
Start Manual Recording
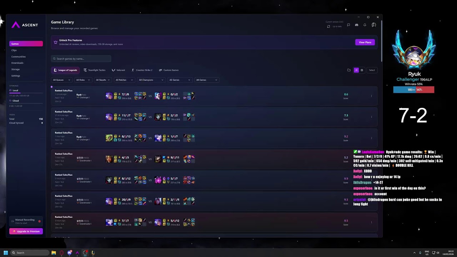click(26, 221)
